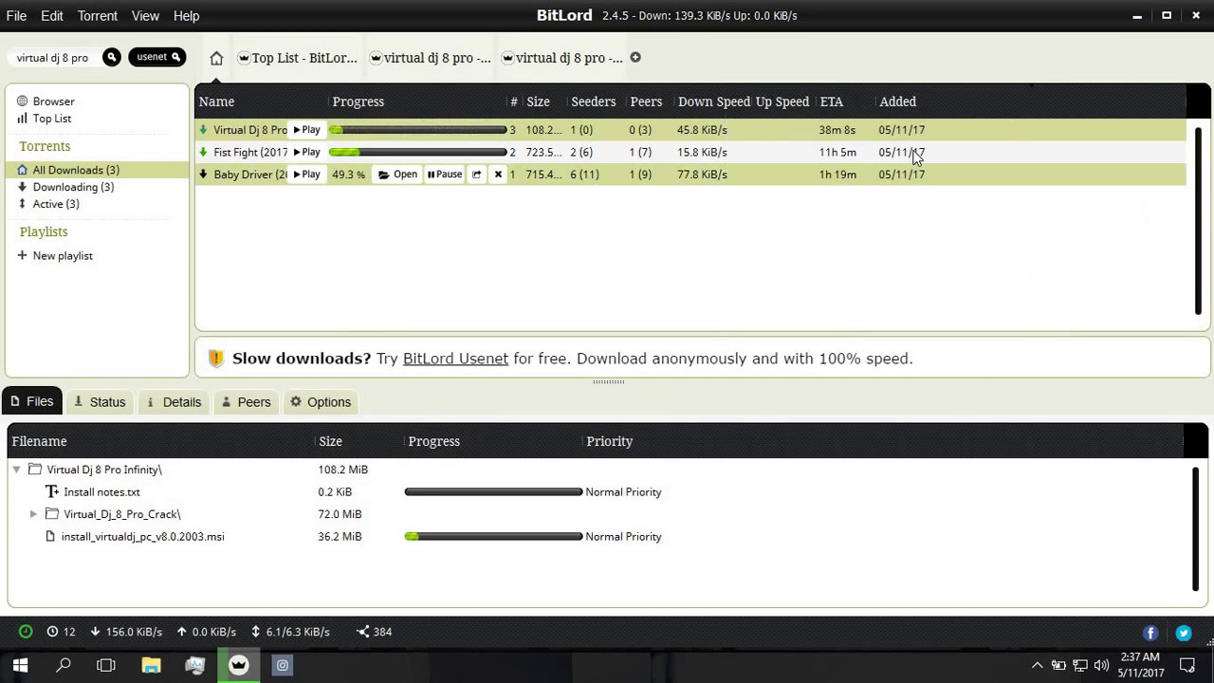Remove Baby Driver torrent with X icon

[x=498, y=174]
